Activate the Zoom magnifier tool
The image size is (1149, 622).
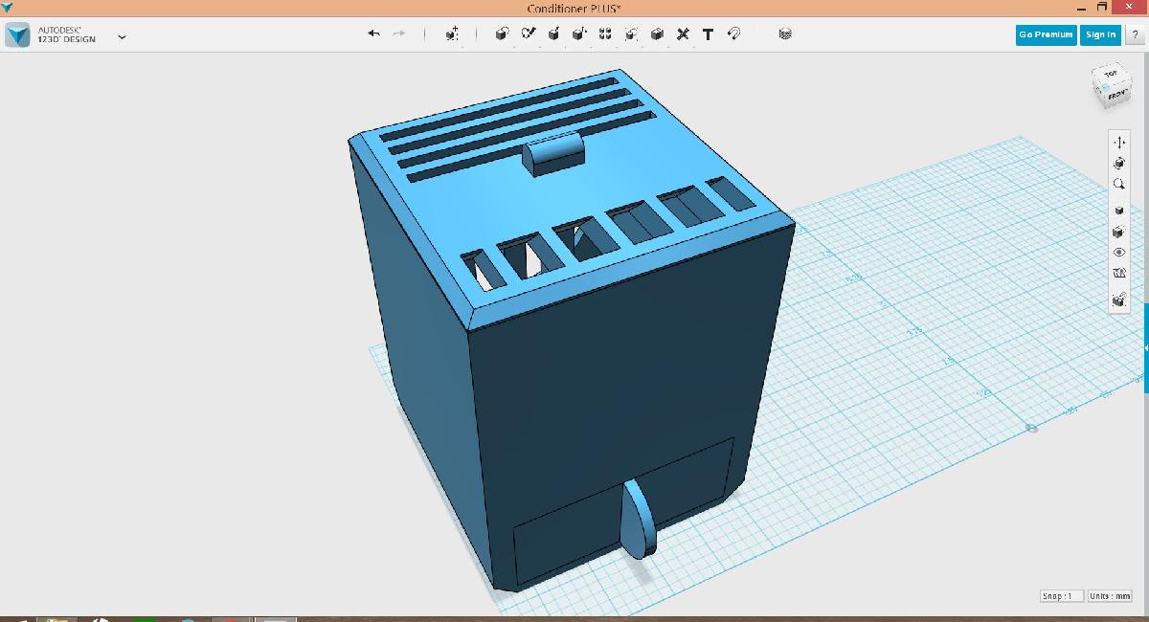1119,185
